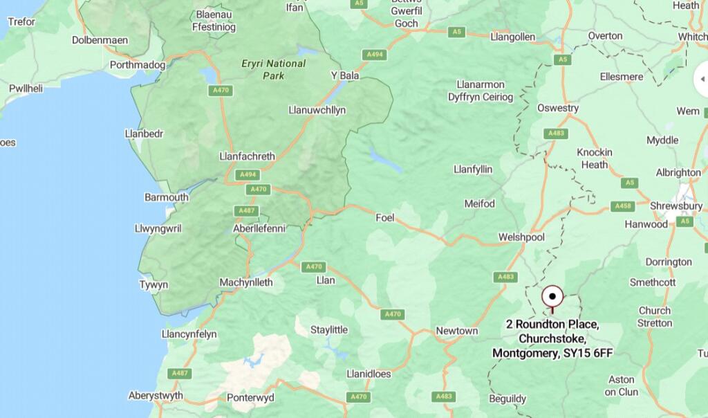The image size is (708, 418).
Task: Click the location pin marker above Churchstoke
Action: coord(552,298)
